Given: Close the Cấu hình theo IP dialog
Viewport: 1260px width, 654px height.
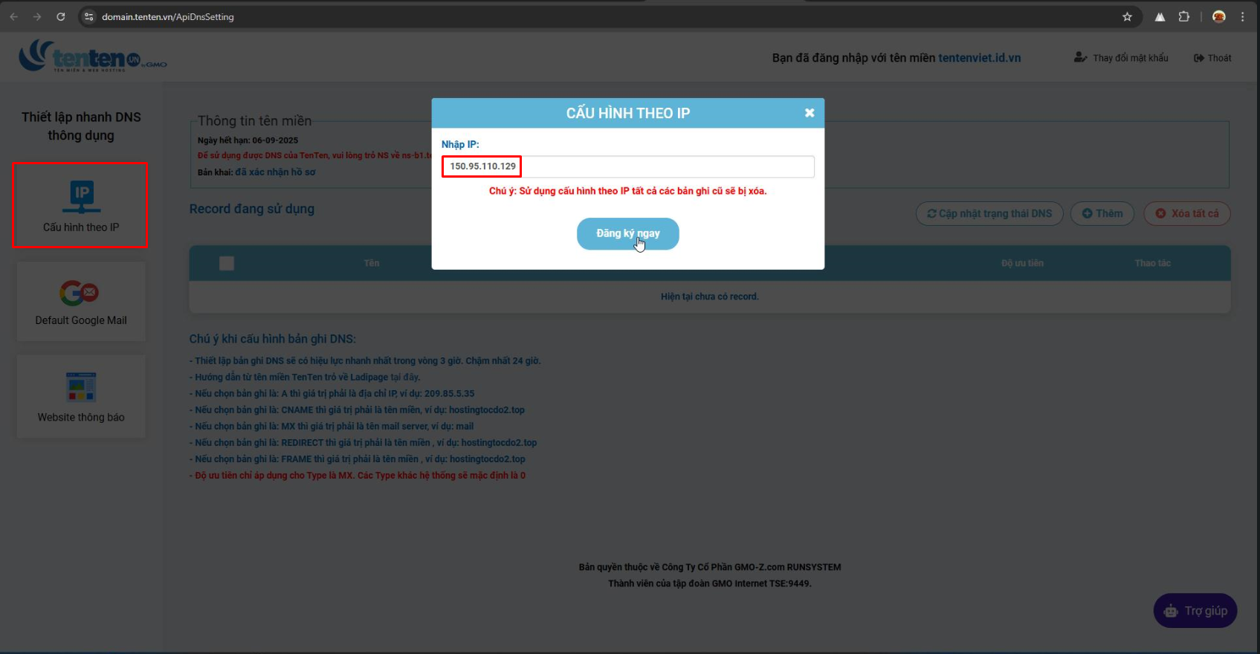Looking at the screenshot, I should [810, 113].
